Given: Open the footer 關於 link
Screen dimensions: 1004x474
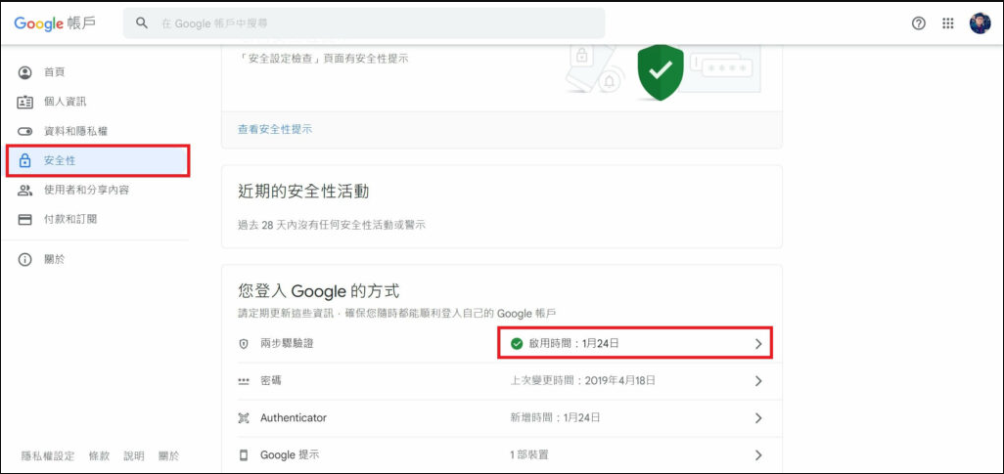Looking at the screenshot, I should pos(169,456).
